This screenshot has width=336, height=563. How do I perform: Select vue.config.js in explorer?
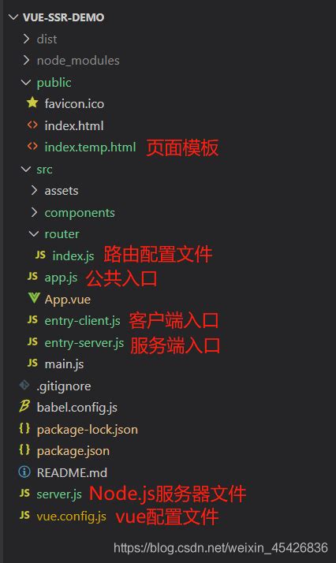point(72,516)
